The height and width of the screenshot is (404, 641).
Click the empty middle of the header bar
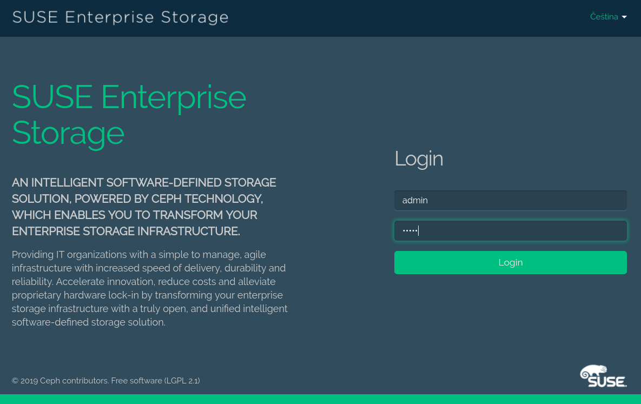(x=406, y=18)
